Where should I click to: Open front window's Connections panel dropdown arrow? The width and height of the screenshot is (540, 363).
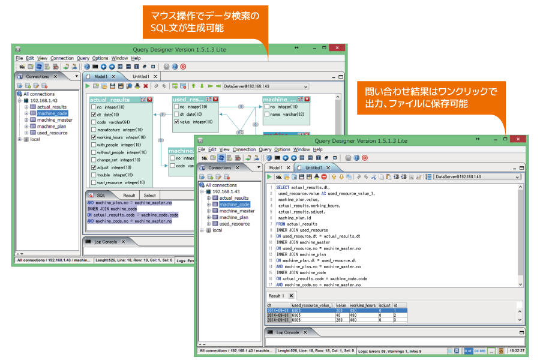tap(259, 167)
